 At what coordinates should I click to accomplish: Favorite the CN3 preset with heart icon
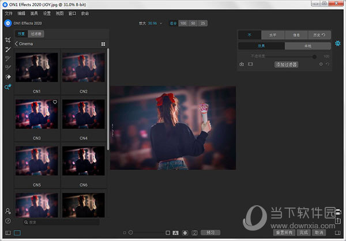[x=55, y=102]
